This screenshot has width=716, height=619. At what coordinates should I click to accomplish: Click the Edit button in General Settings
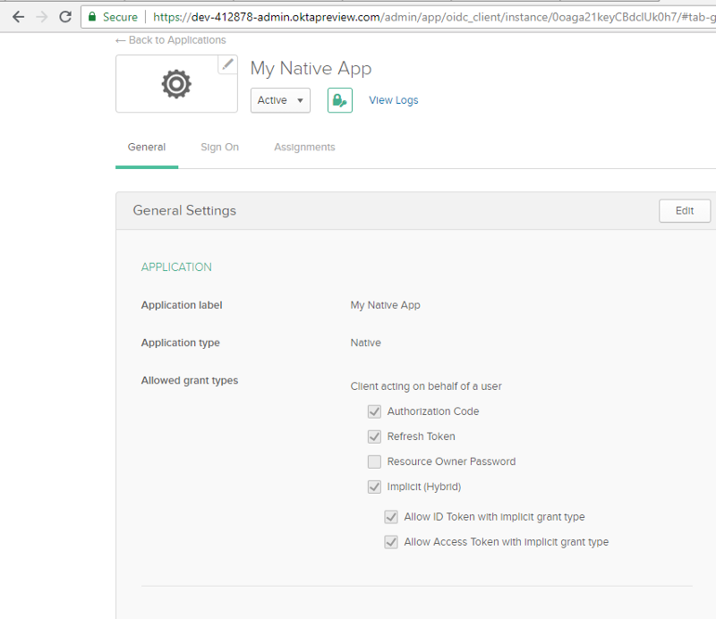685,210
